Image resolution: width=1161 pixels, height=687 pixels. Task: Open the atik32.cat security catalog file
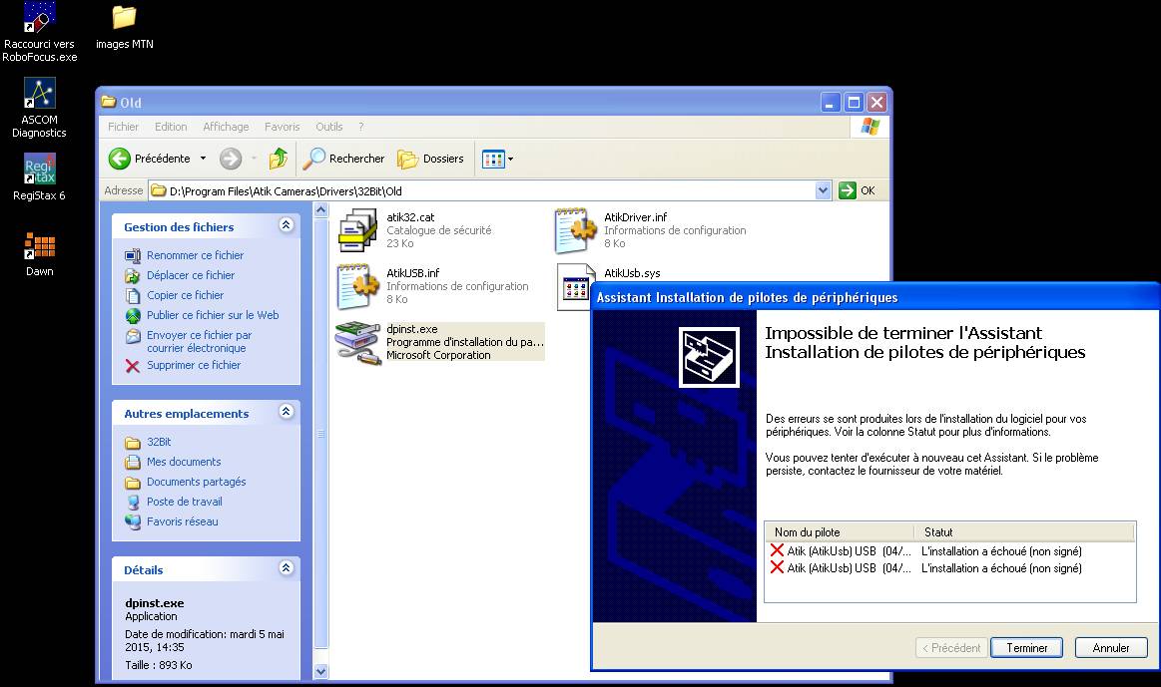tap(357, 230)
